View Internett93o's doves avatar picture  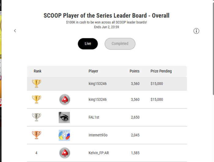[x=64, y=135]
